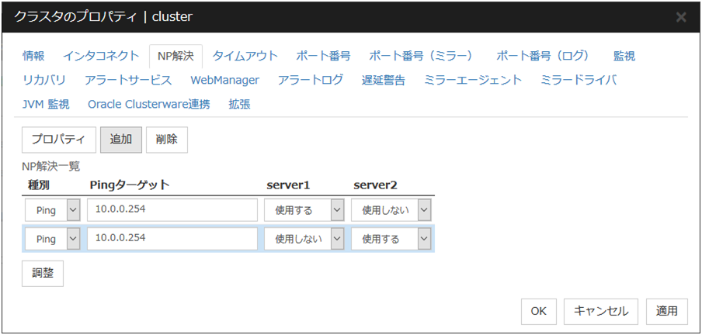Switch to the 情報 tab
The width and height of the screenshot is (702, 335).
[x=33, y=56]
